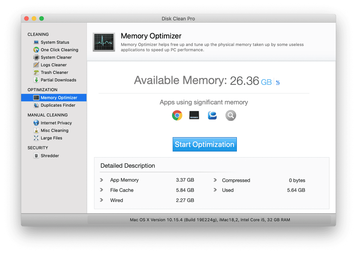Click the Start Optimization button
Screen dimensions: 357x254
205,144
